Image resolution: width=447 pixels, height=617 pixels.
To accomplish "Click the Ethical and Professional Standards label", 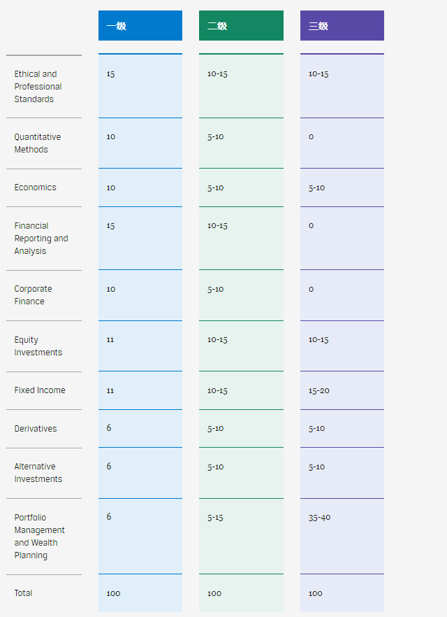I will (x=38, y=87).
